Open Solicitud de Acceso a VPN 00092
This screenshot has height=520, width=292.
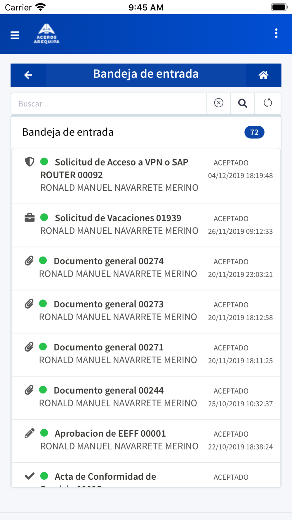point(146,176)
